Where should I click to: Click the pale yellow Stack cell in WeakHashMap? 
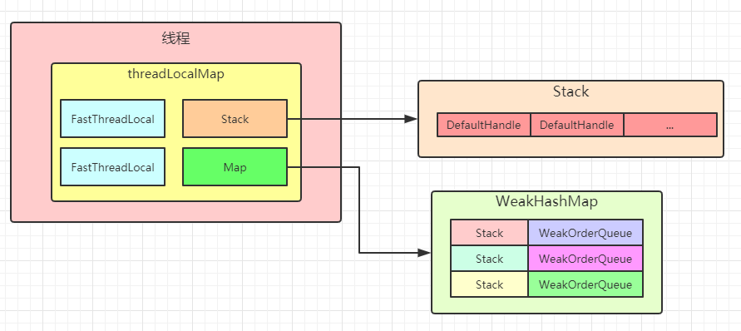[489, 284]
